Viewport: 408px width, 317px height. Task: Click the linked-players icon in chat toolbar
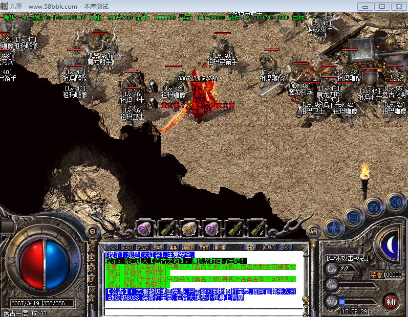tap(220, 247)
